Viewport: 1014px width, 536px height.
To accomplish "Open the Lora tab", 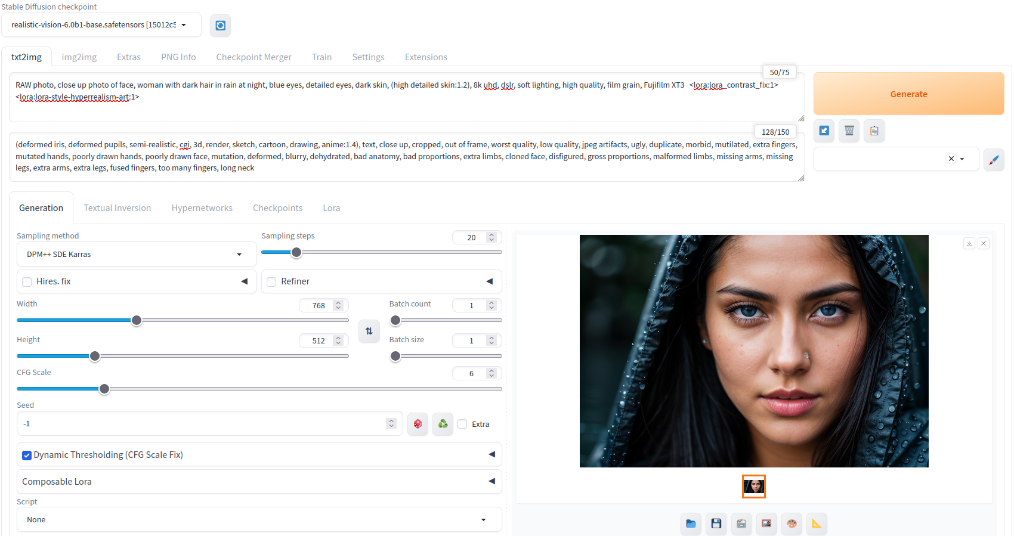I will (x=331, y=208).
